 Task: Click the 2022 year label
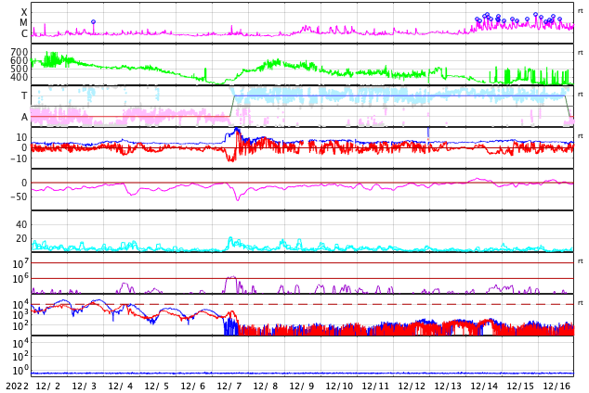(x=16, y=386)
